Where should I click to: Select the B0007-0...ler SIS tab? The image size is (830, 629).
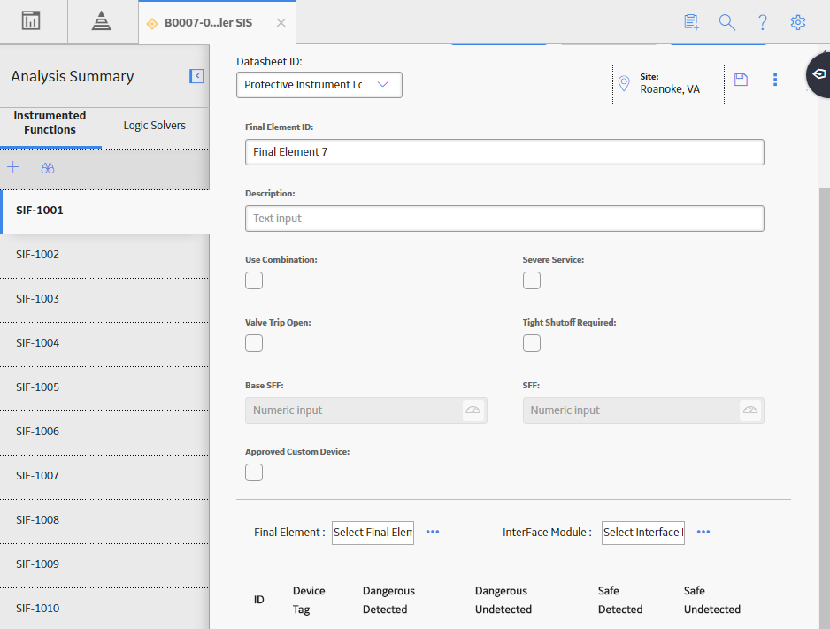(209, 23)
